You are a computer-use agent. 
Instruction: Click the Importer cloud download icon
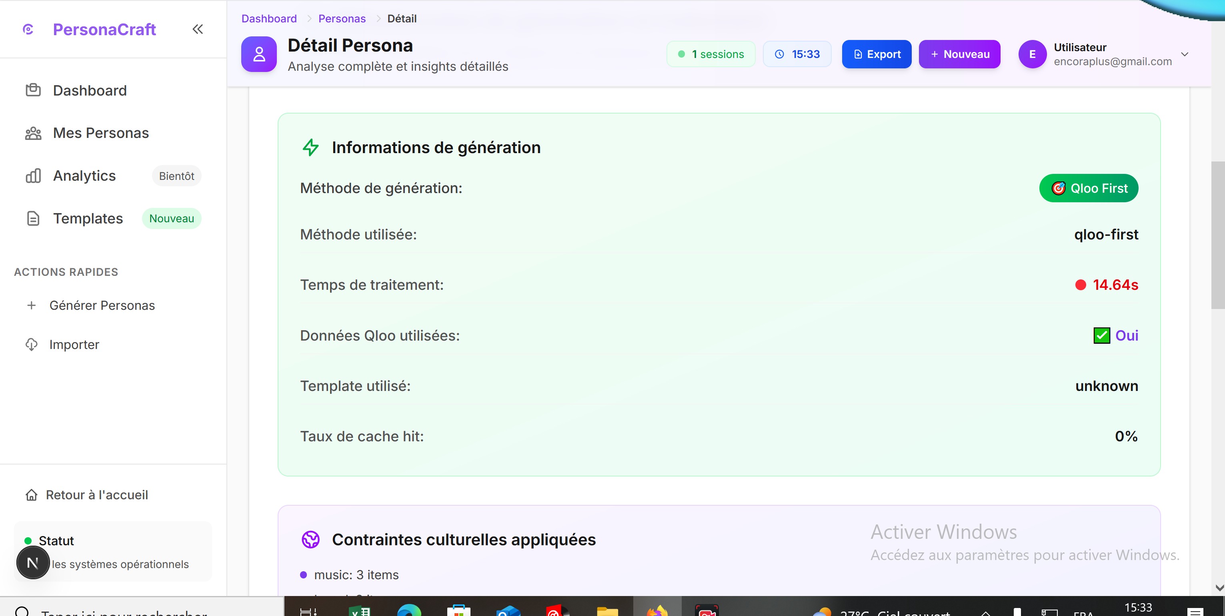pyautogui.click(x=31, y=345)
